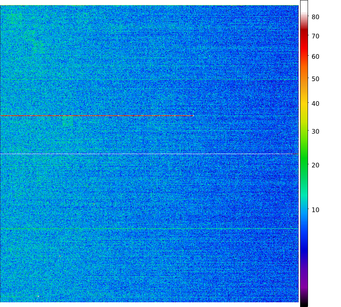Click the faint cyan line in lower half
The width and height of the screenshot is (341, 307).
[149, 228]
